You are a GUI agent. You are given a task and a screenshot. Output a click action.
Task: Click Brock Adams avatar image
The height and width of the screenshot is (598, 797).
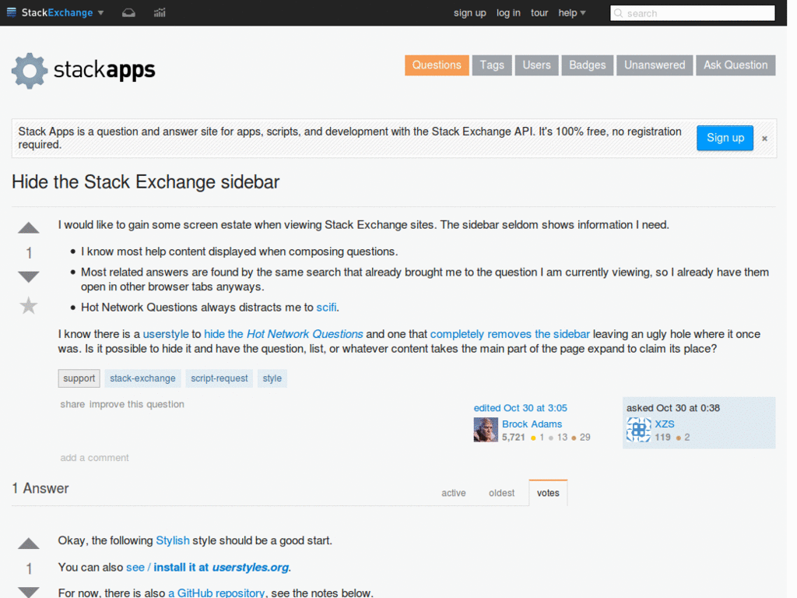tap(486, 430)
